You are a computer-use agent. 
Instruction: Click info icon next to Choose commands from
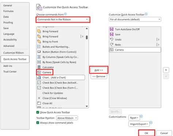click(65, 14)
